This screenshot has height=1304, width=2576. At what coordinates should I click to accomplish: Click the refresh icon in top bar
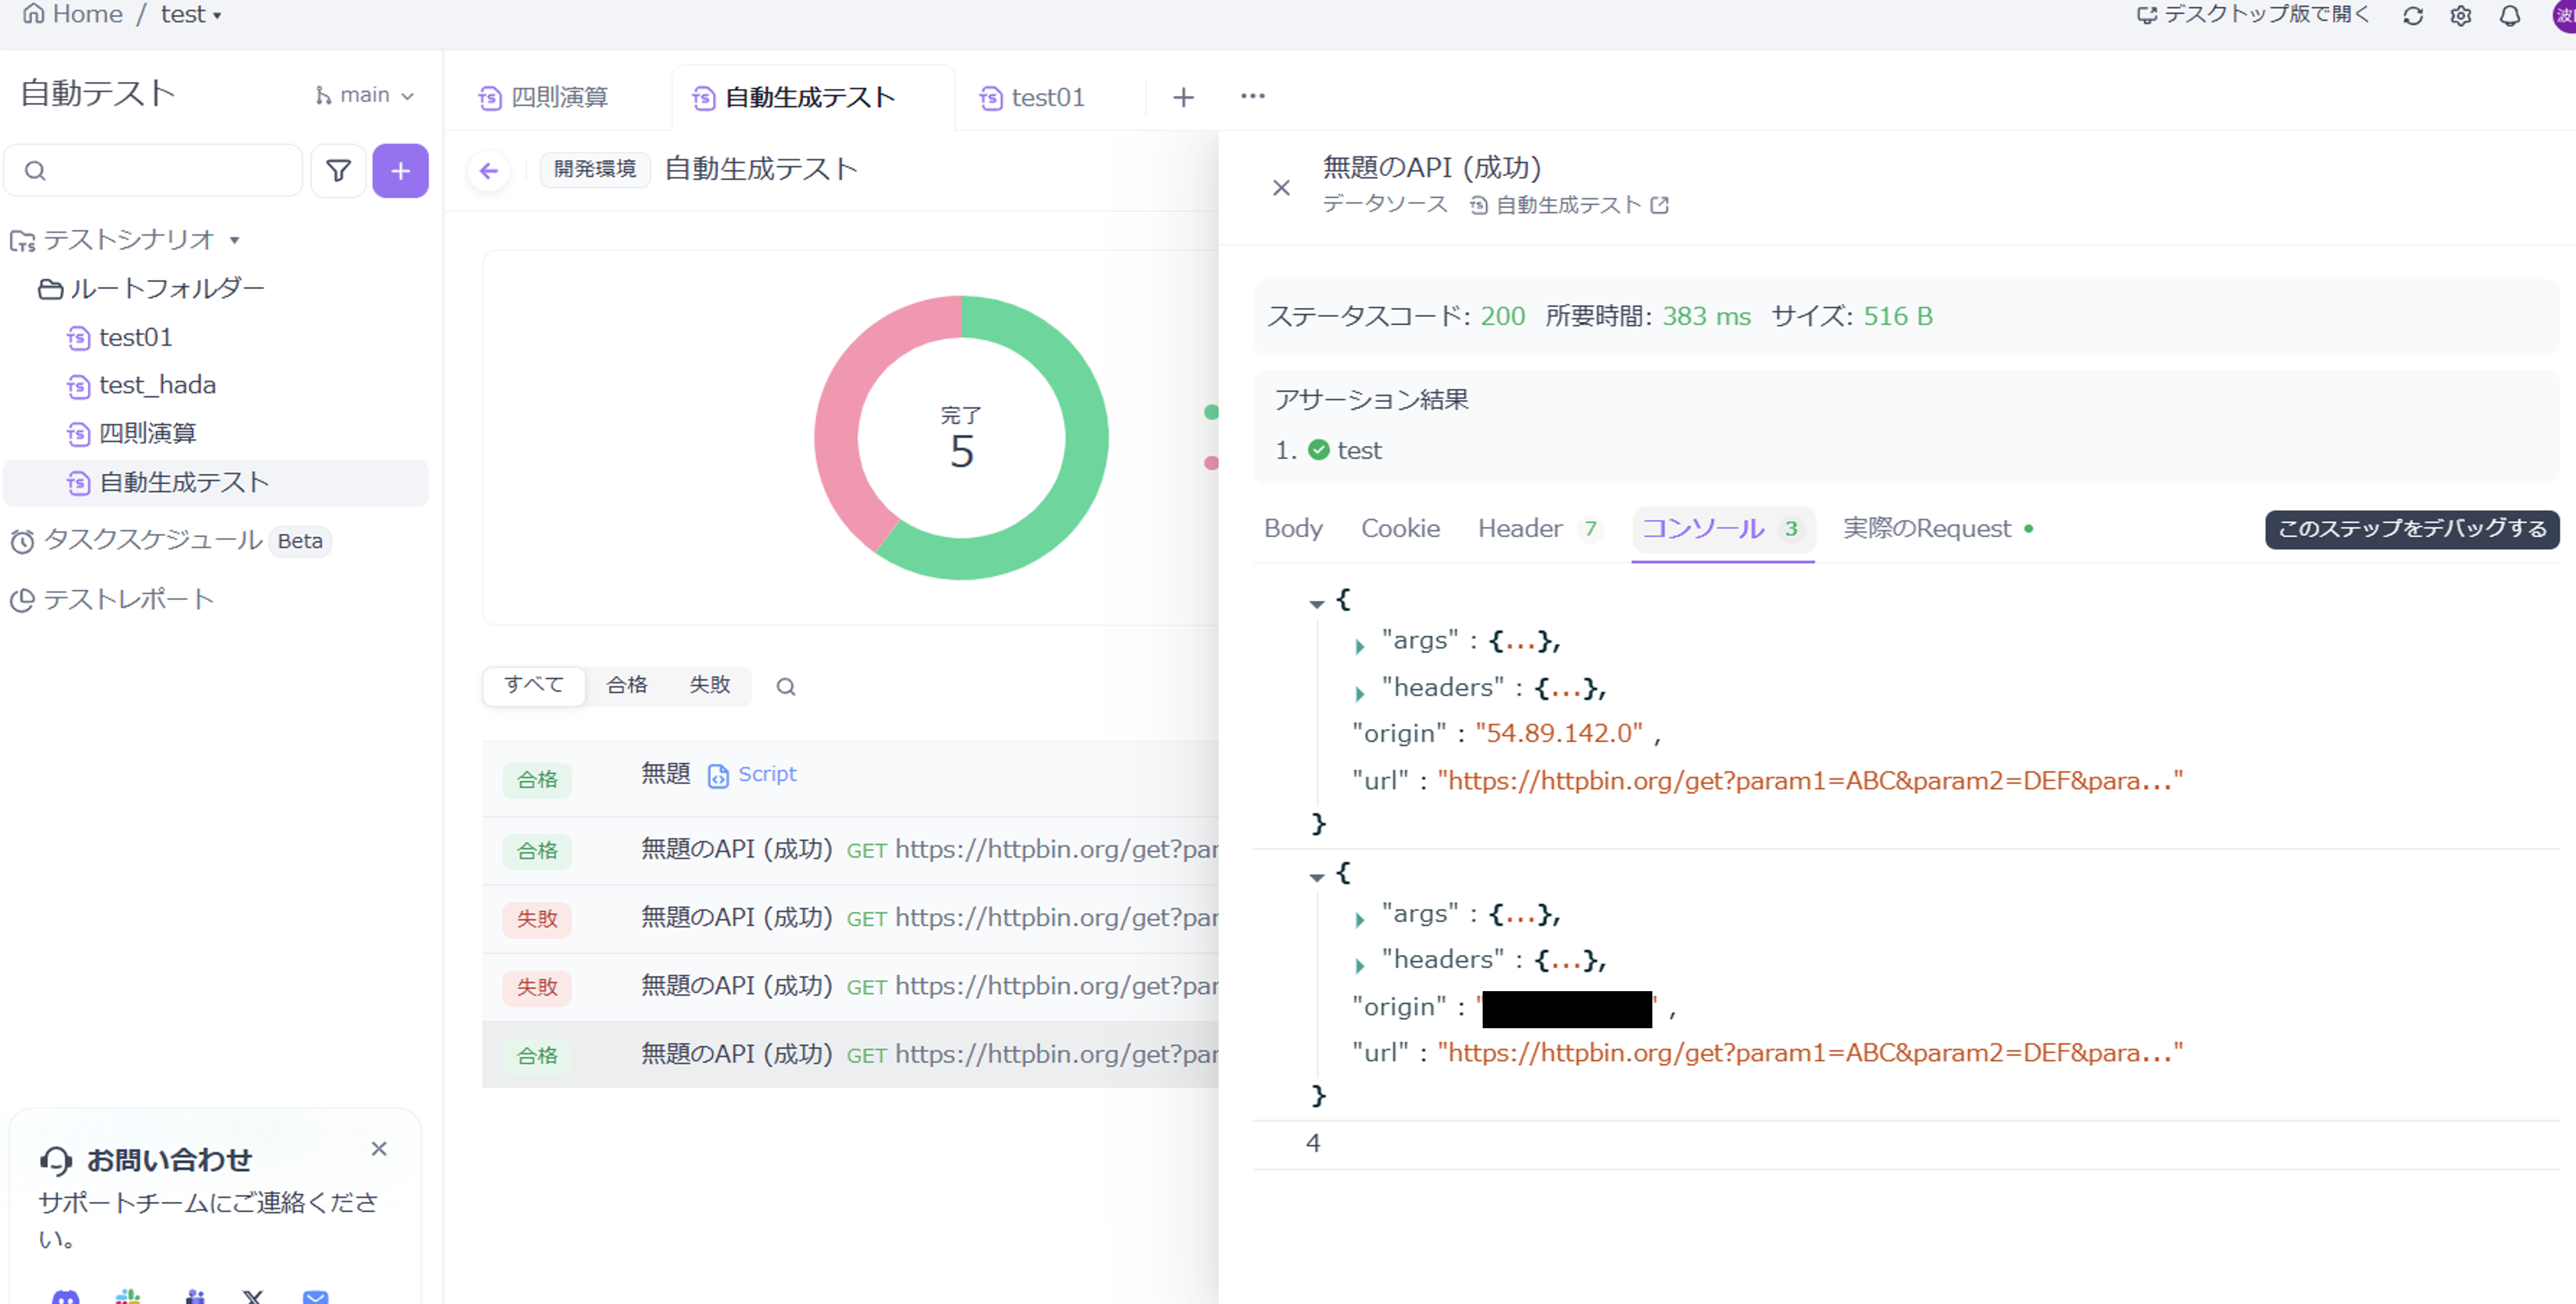coord(2412,16)
